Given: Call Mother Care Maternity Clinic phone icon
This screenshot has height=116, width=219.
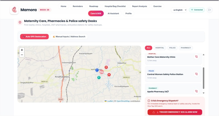Looking at the screenshot, I should 196,57.
